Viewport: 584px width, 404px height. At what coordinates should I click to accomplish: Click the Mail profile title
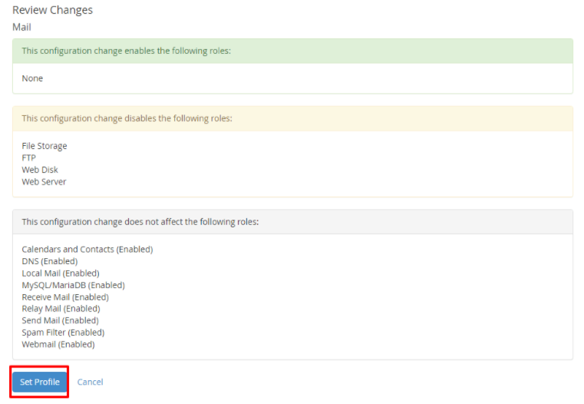22,27
